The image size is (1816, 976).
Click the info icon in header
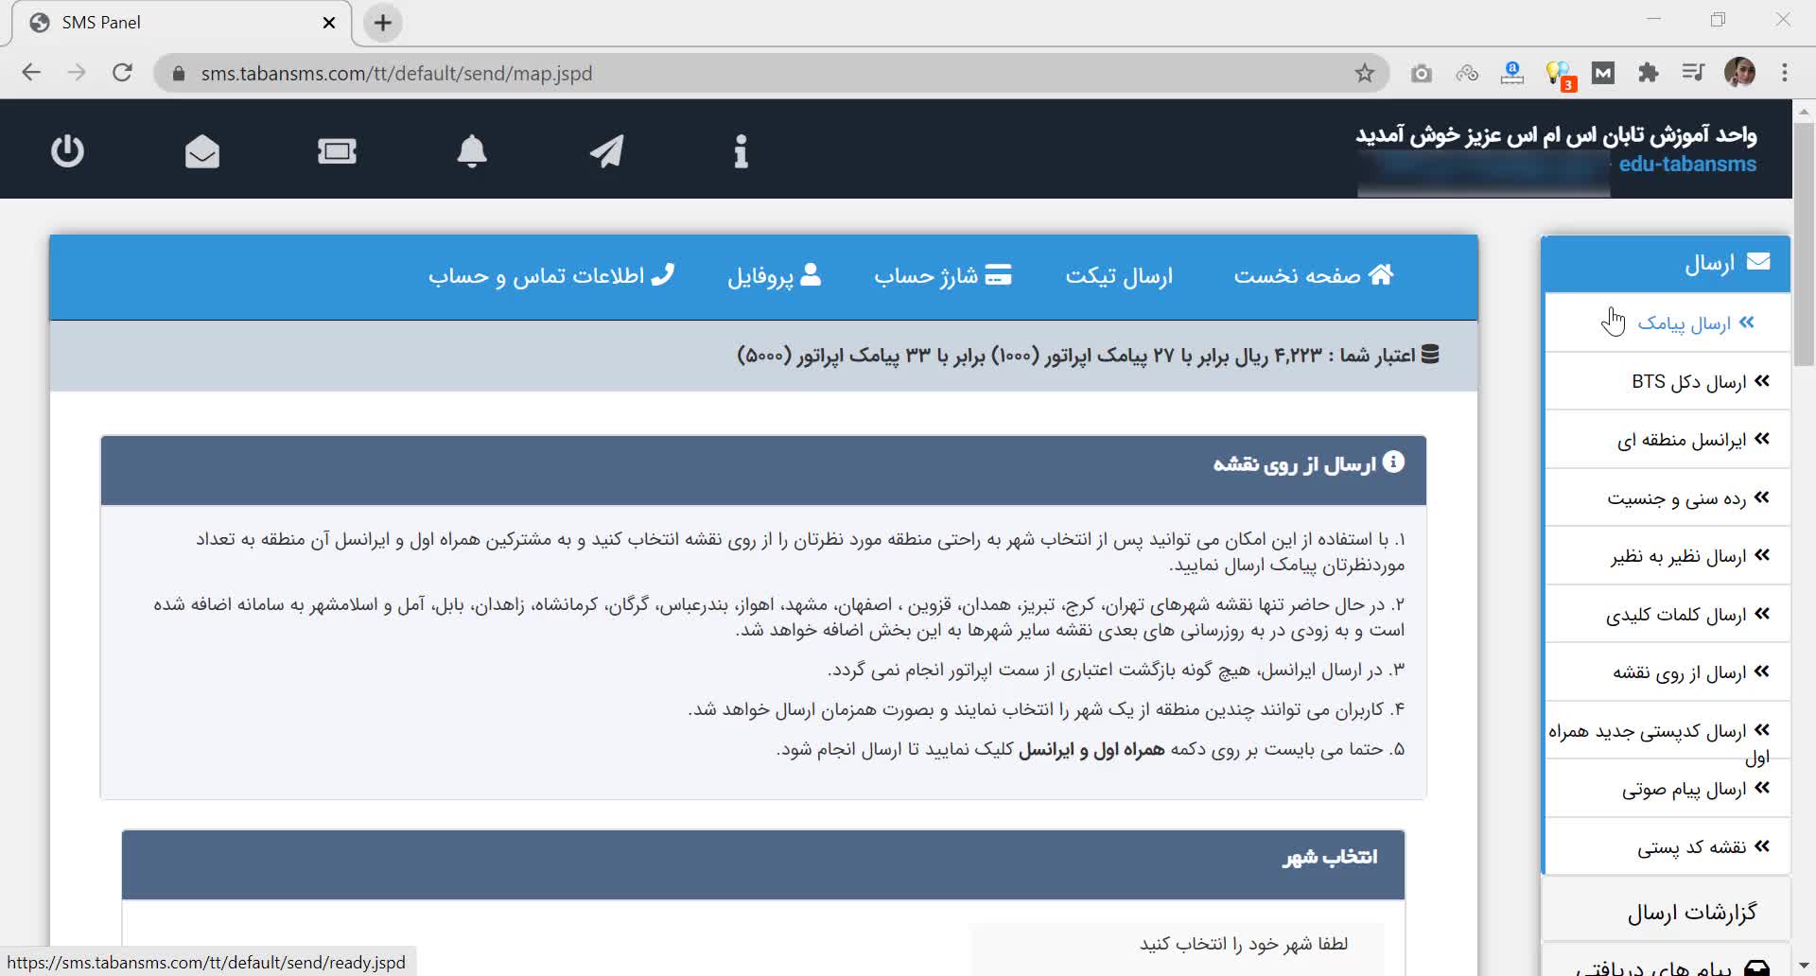pyautogui.click(x=741, y=151)
